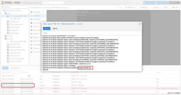Open the Snapshots history icon
The image size is (181, 95).
31,45
